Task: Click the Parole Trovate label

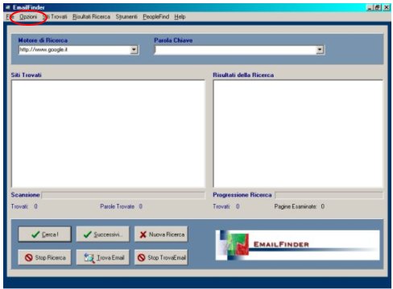Action: 118,206
